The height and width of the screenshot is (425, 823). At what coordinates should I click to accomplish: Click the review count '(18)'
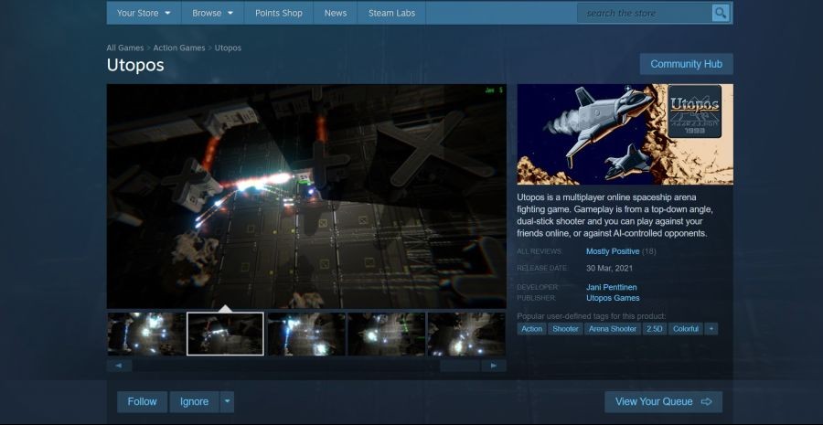point(649,251)
